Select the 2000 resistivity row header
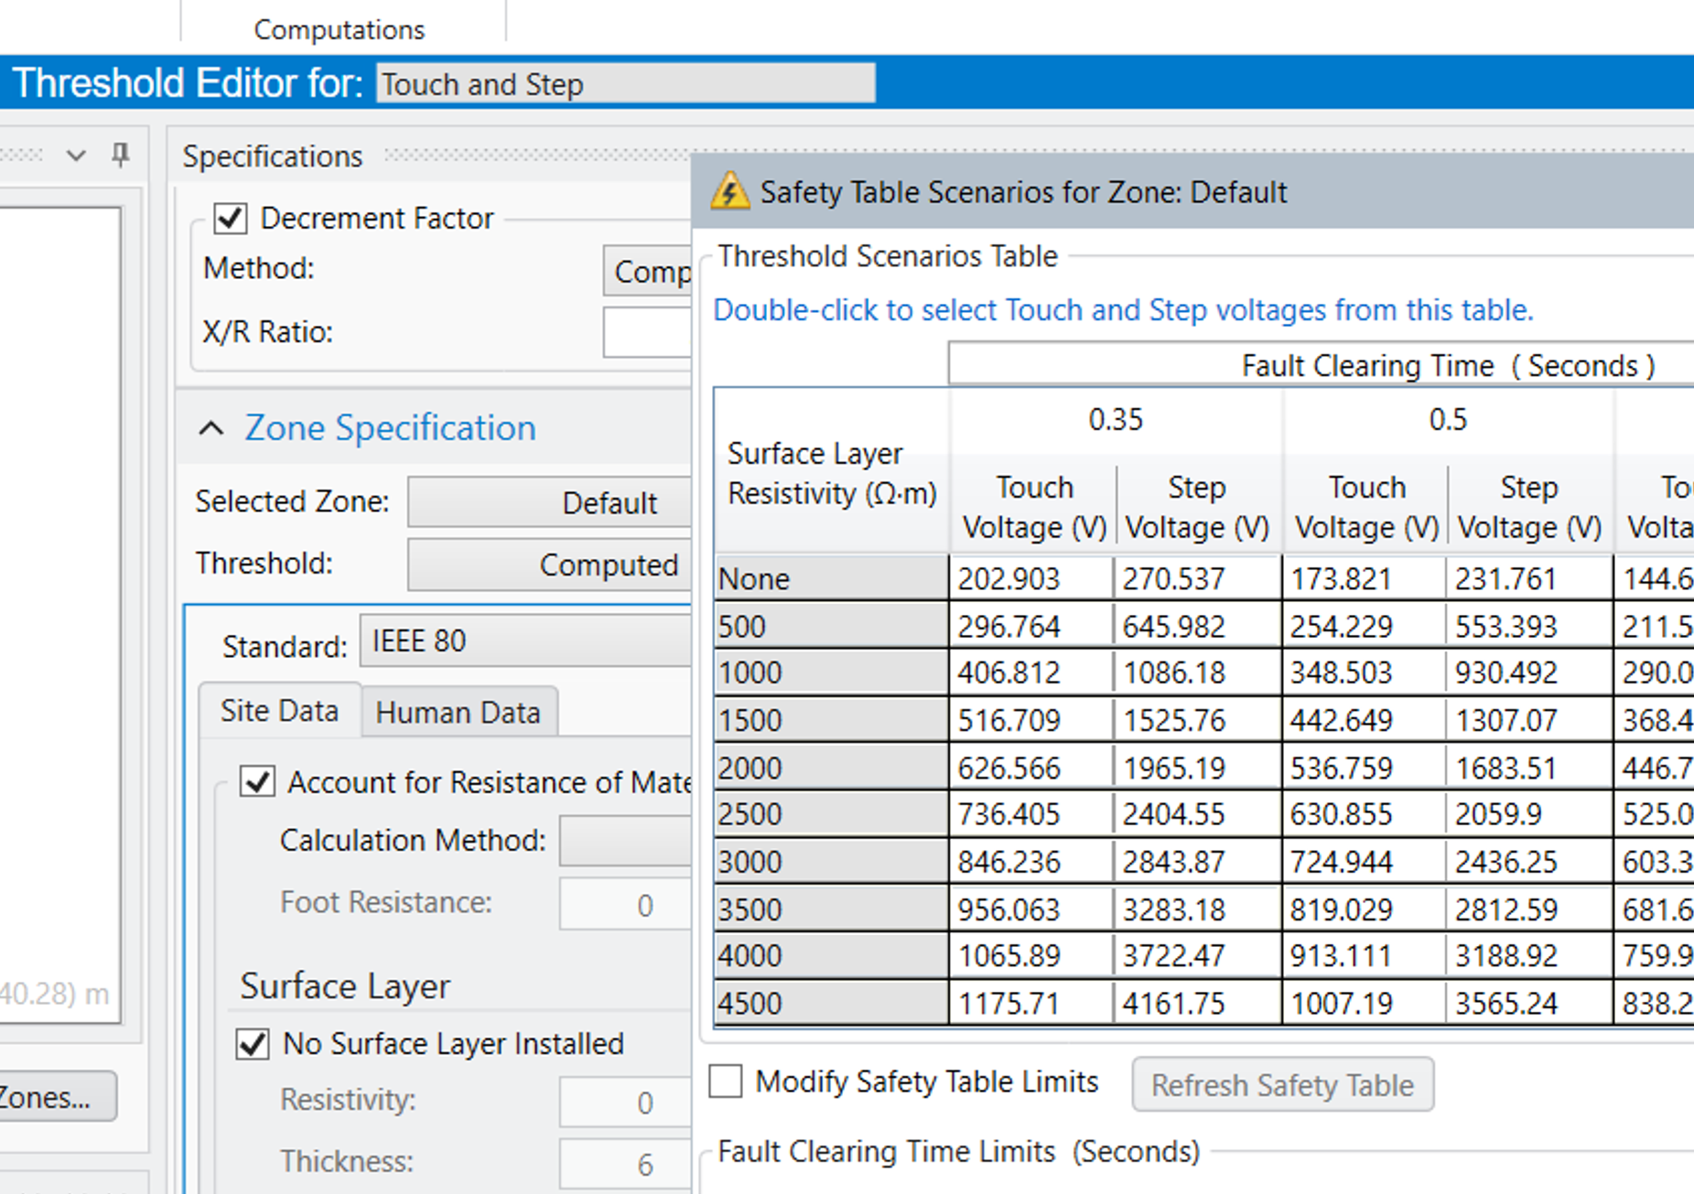This screenshot has width=1694, height=1194. [832, 768]
